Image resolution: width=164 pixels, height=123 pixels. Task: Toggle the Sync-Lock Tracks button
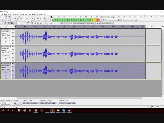pyautogui.click(x=27, y=23)
